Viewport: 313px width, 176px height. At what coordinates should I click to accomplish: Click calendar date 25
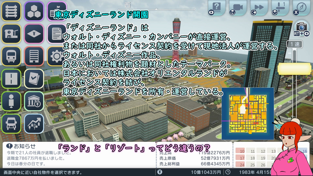pyautogui.click(x=250, y=165)
